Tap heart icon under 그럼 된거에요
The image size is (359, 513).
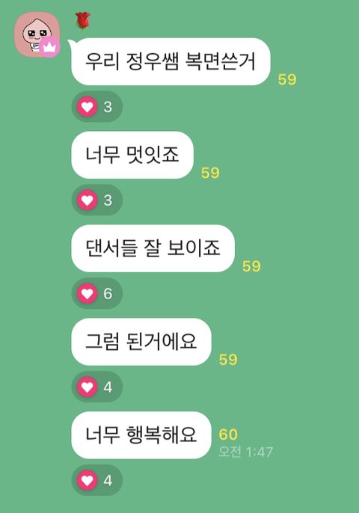pyautogui.click(x=87, y=387)
